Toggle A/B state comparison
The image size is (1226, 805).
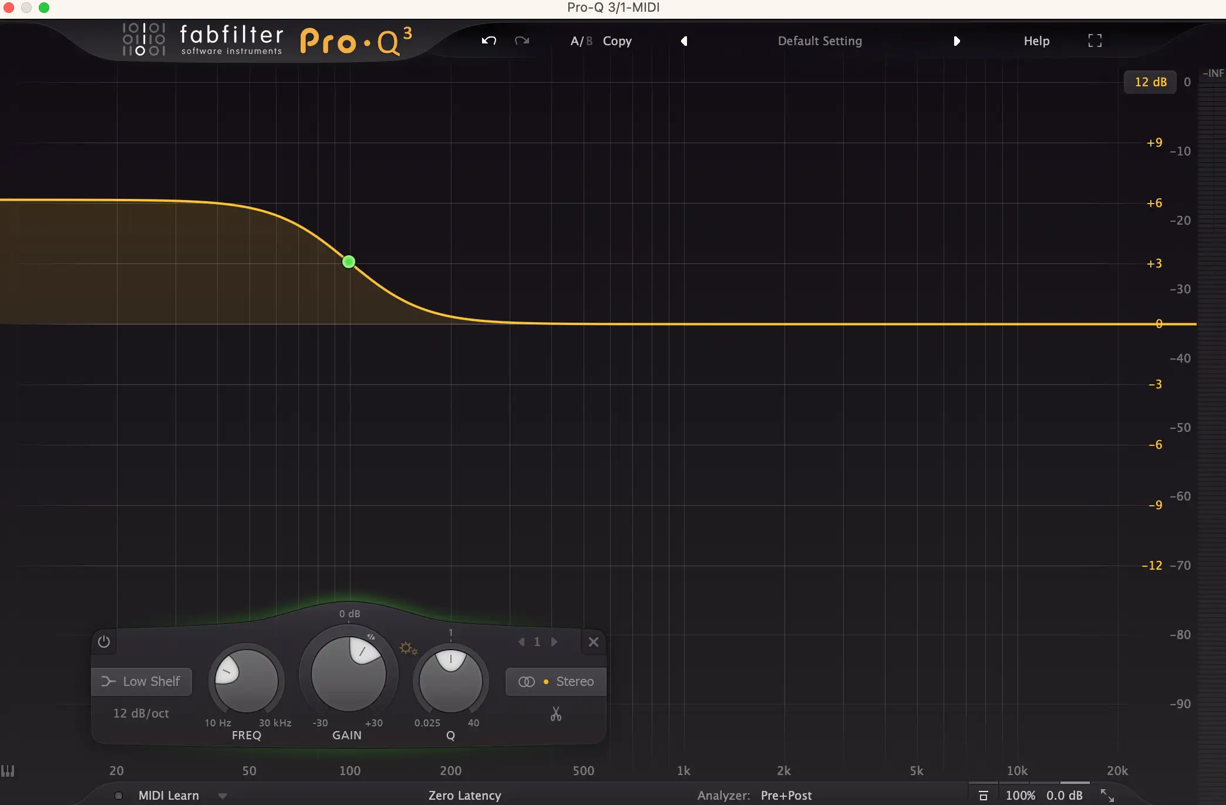[581, 41]
